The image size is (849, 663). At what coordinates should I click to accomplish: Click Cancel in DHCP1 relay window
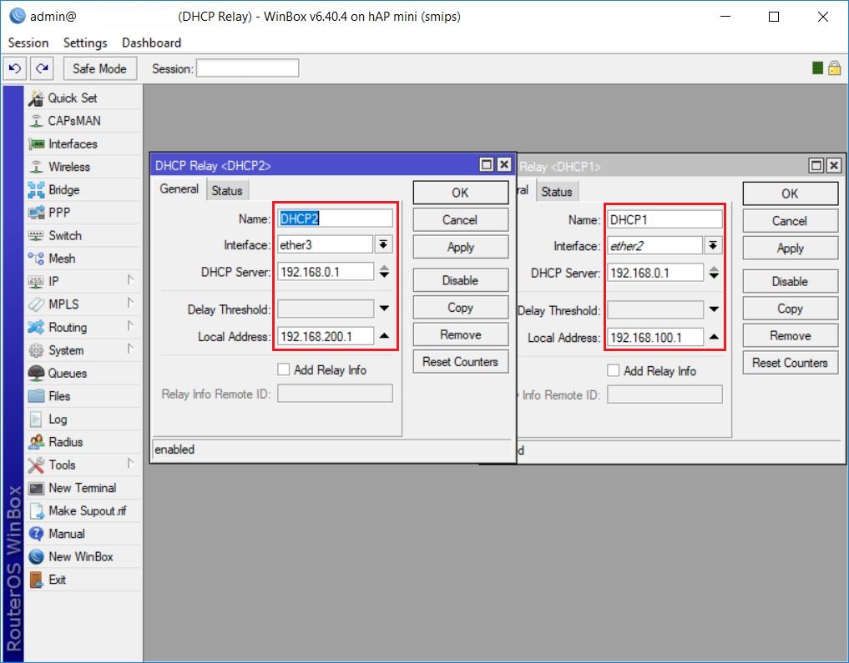[x=790, y=221]
